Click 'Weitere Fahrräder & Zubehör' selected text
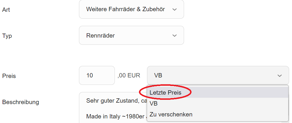The image size is (292, 123). point(125,9)
